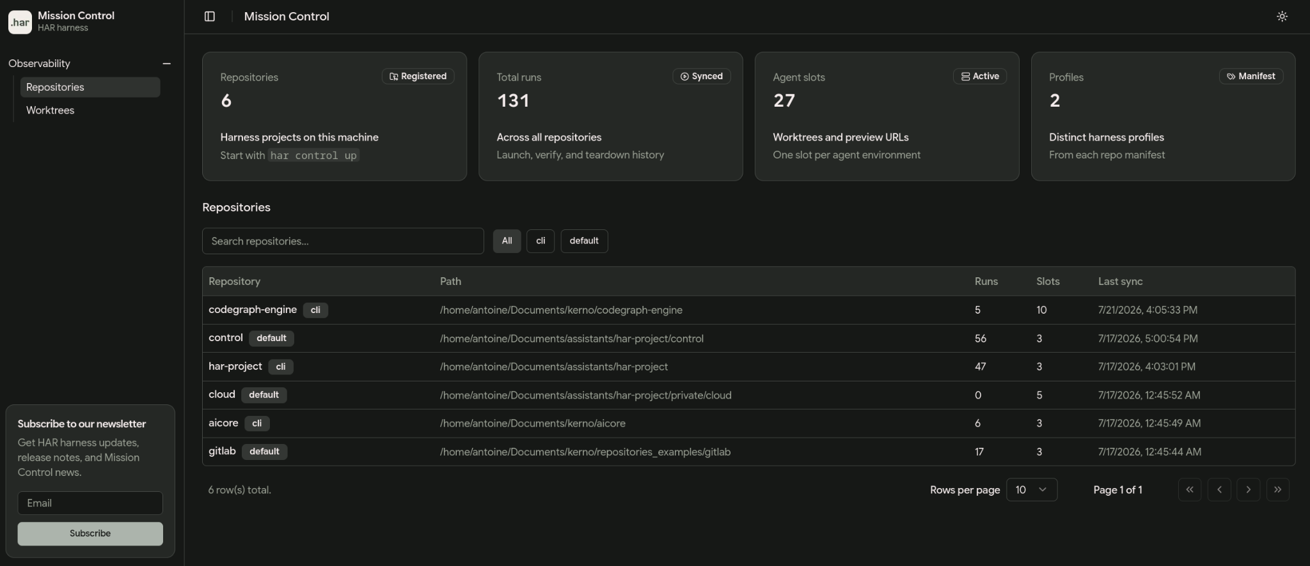The width and height of the screenshot is (1310, 566).
Task: Click the Repositories stat card
Action: [335, 116]
